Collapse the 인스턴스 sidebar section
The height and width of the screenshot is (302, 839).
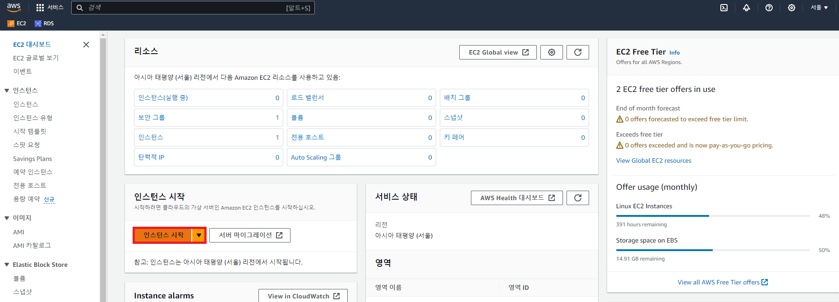tap(7, 91)
